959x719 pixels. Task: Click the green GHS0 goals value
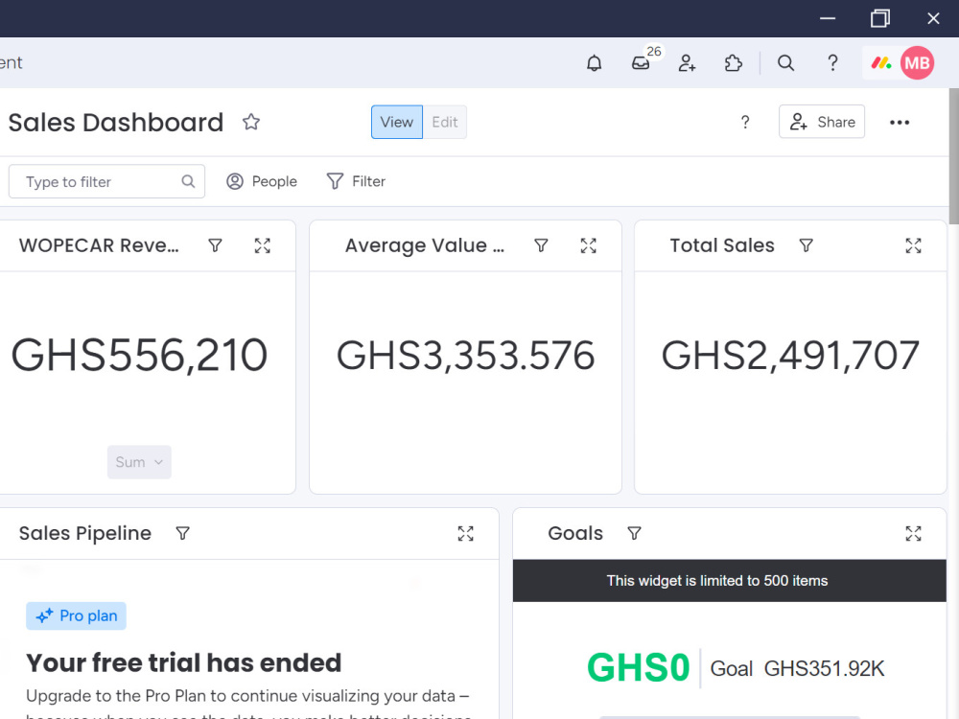point(638,667)
